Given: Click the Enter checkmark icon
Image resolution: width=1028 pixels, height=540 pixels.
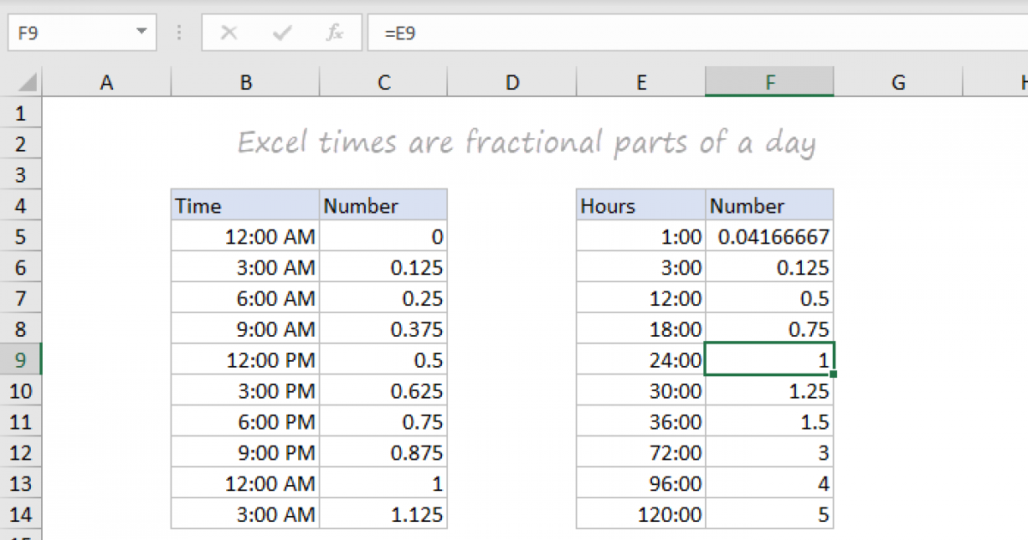Looking at the screenshot, I should click(x=281, y=33).
